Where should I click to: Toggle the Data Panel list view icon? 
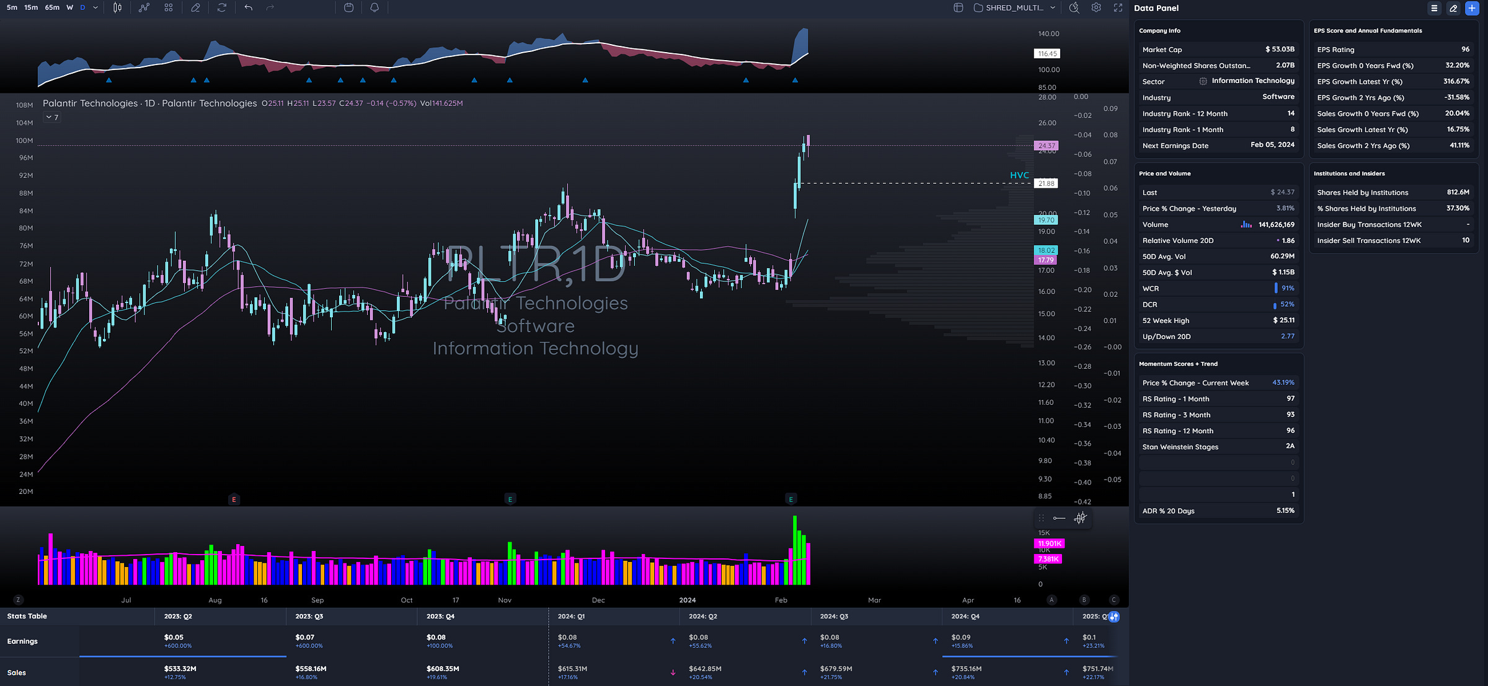(x=1434, y=8)
